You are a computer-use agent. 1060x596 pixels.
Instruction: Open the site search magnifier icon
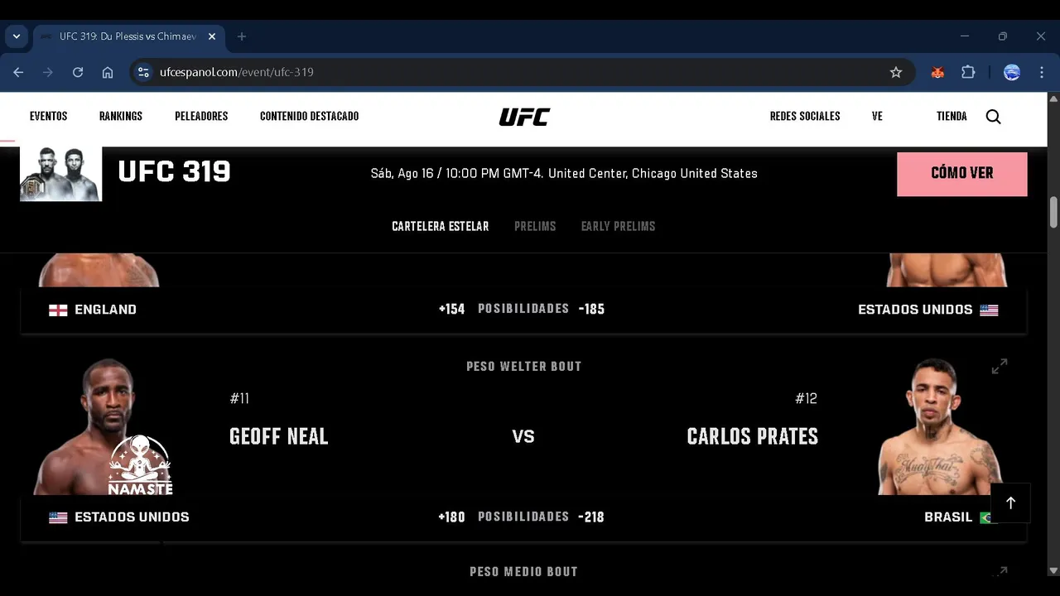[994, 117]
